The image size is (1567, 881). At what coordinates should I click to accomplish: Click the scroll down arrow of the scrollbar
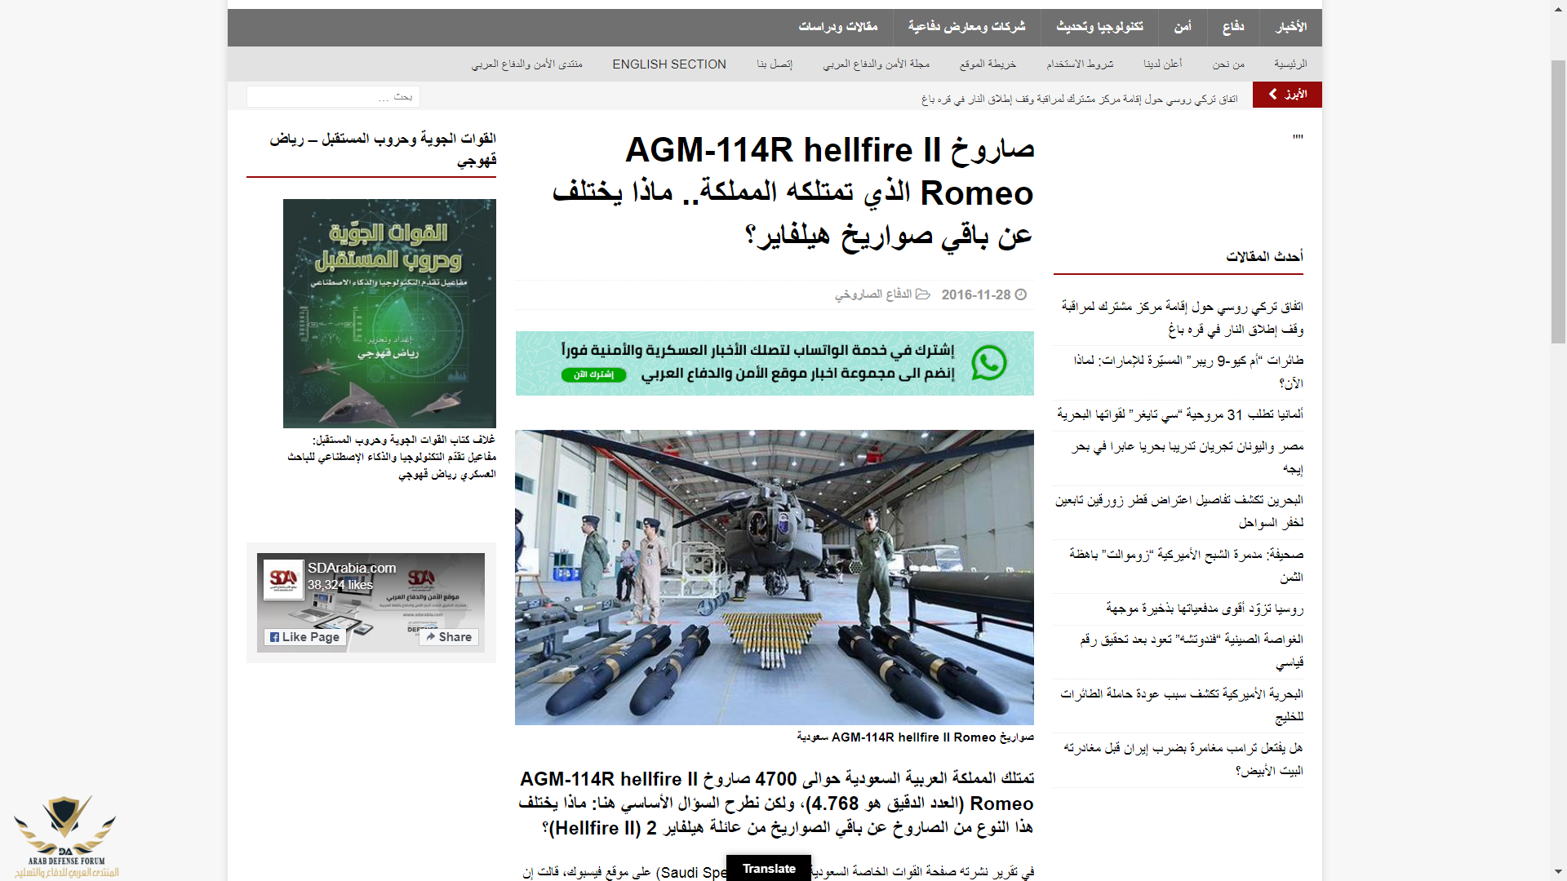[1558, 872]
